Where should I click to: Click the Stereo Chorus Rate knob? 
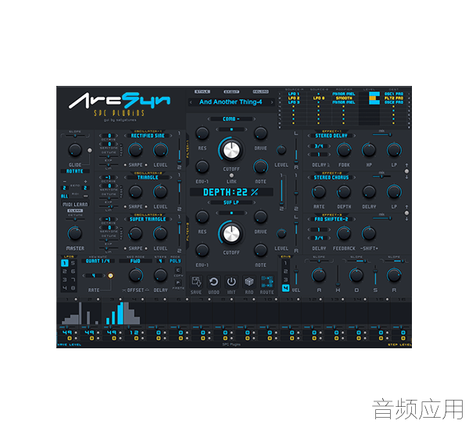319,192
